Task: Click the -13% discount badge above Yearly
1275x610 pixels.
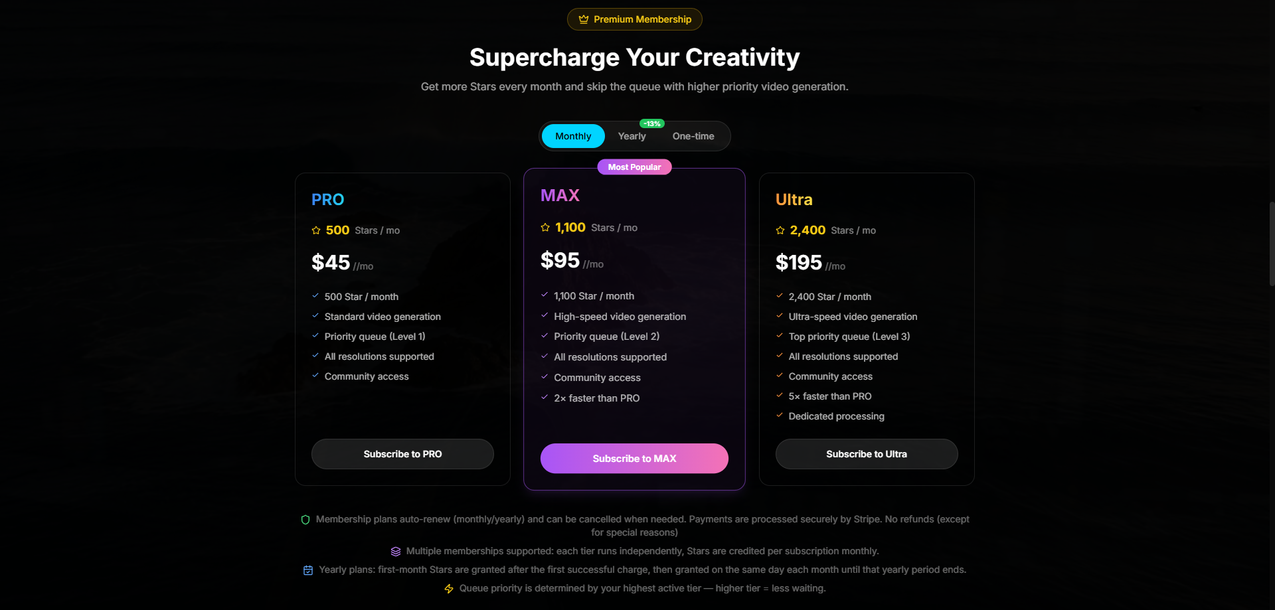Action: pos(651,123)
